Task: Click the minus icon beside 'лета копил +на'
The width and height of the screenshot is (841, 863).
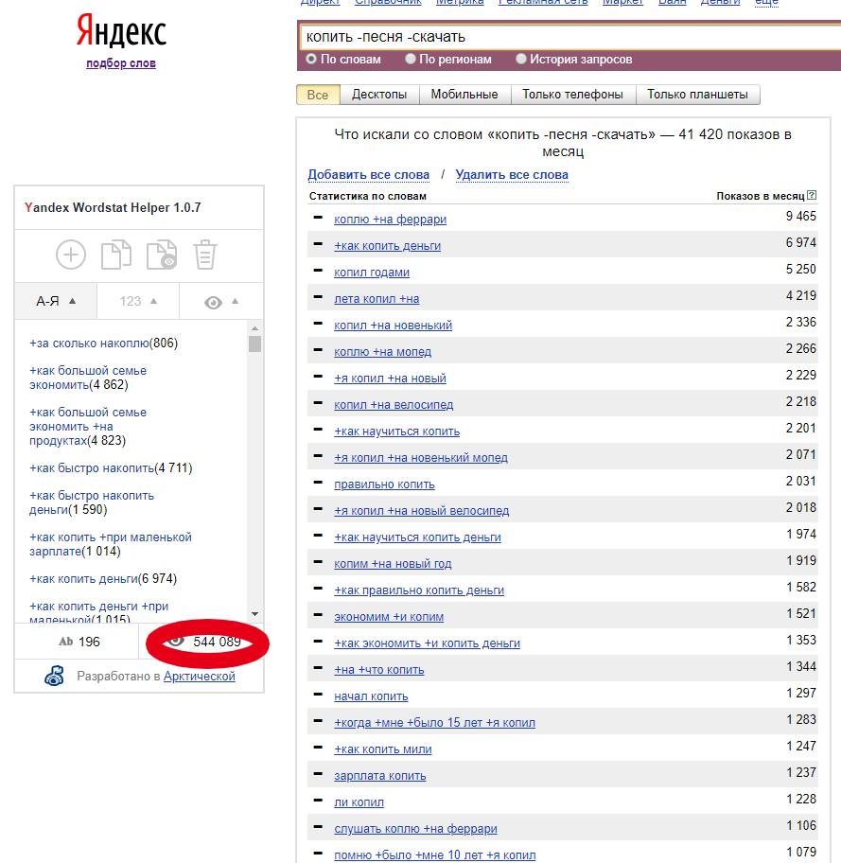Action: pyautogui.click(x=318, y=297)
